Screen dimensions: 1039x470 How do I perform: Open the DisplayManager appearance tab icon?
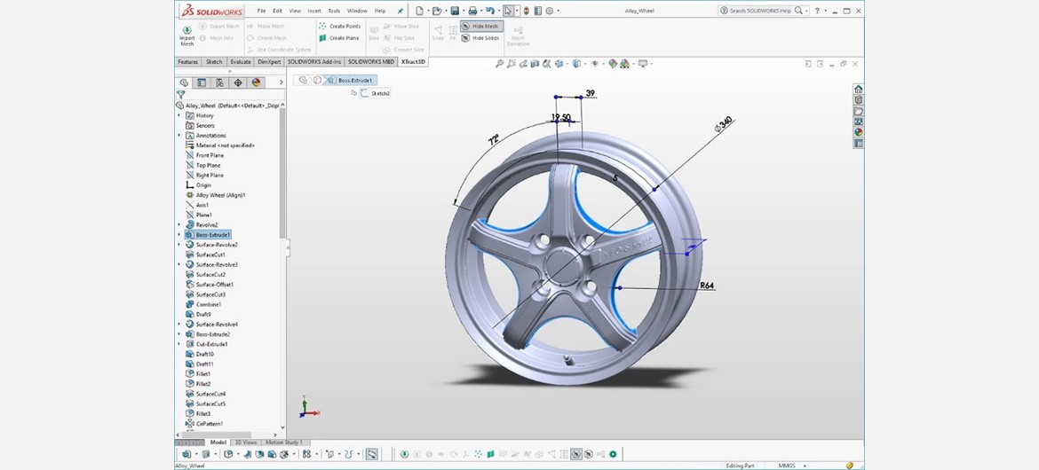[257, 82]
